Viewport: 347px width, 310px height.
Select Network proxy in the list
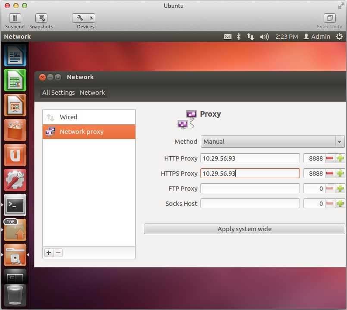click(89, 132)
